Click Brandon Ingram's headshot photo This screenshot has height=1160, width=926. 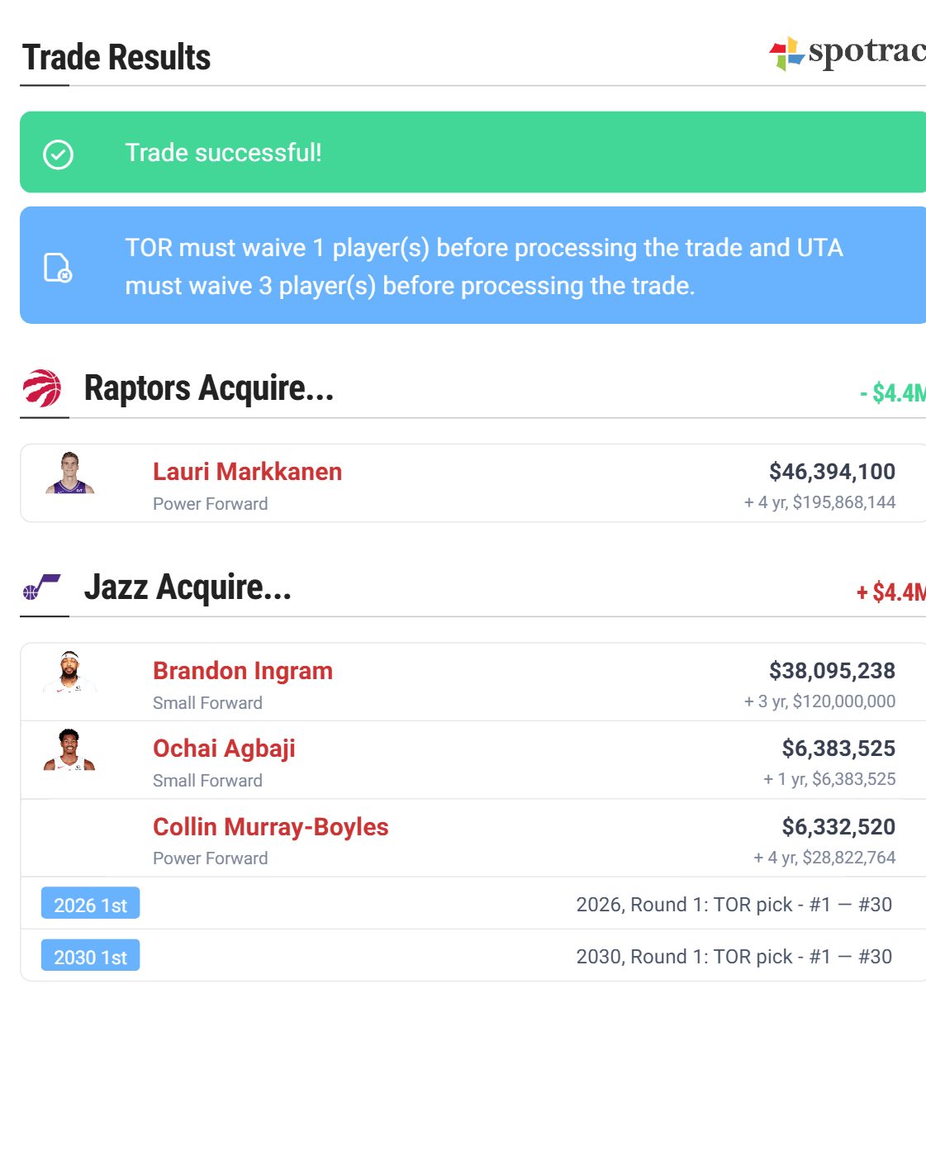[x=70, y=673]
